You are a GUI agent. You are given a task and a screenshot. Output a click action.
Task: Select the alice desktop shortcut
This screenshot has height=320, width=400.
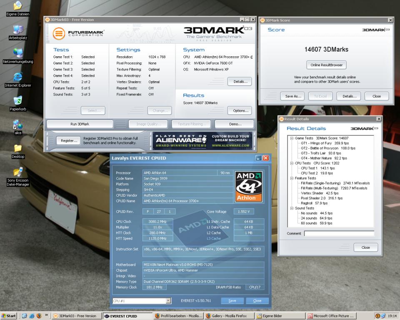pyautogui.click(x=18, y=127)
